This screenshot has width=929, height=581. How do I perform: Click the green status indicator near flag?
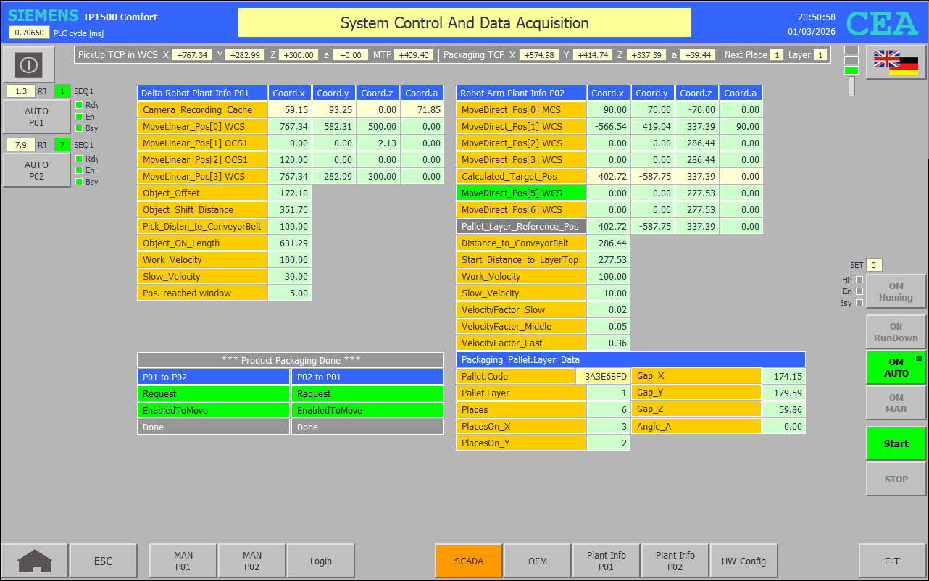[851, 70]
